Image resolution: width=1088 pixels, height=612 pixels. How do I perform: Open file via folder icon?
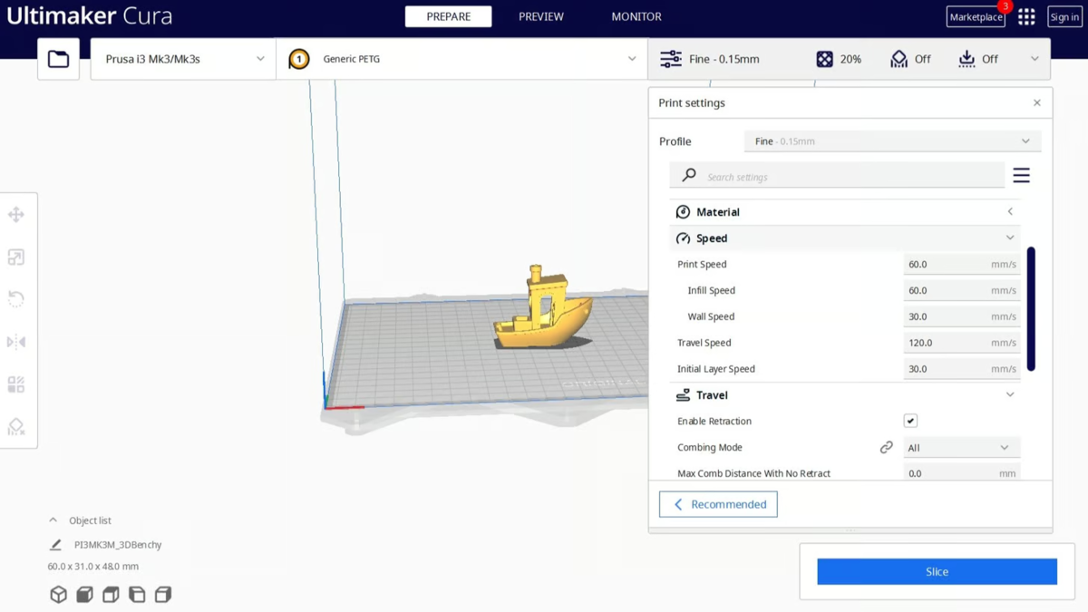[x=58, y=59]
